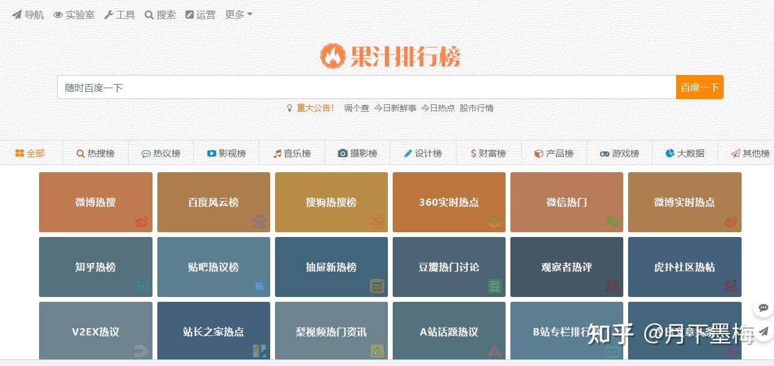Open the 贴吧热议榜 card
This screenshot has height=366, width=774.
tap(214, 267)
